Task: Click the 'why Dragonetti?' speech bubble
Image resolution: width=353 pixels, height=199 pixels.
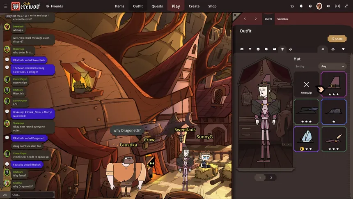Action: [x=127, y=130]
